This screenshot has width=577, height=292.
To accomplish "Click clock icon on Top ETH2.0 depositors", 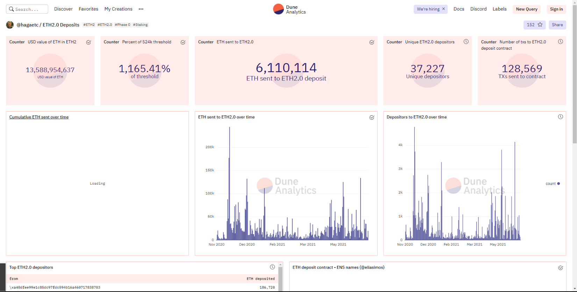I will pos(272,267).
